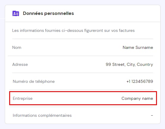
Task: Select the Nom row label
Action: point(17,47)
